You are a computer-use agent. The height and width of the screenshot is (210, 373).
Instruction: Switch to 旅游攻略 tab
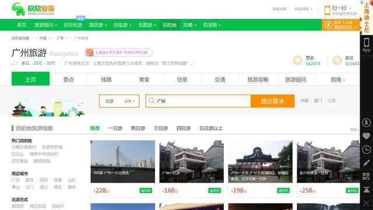point(258,79)
